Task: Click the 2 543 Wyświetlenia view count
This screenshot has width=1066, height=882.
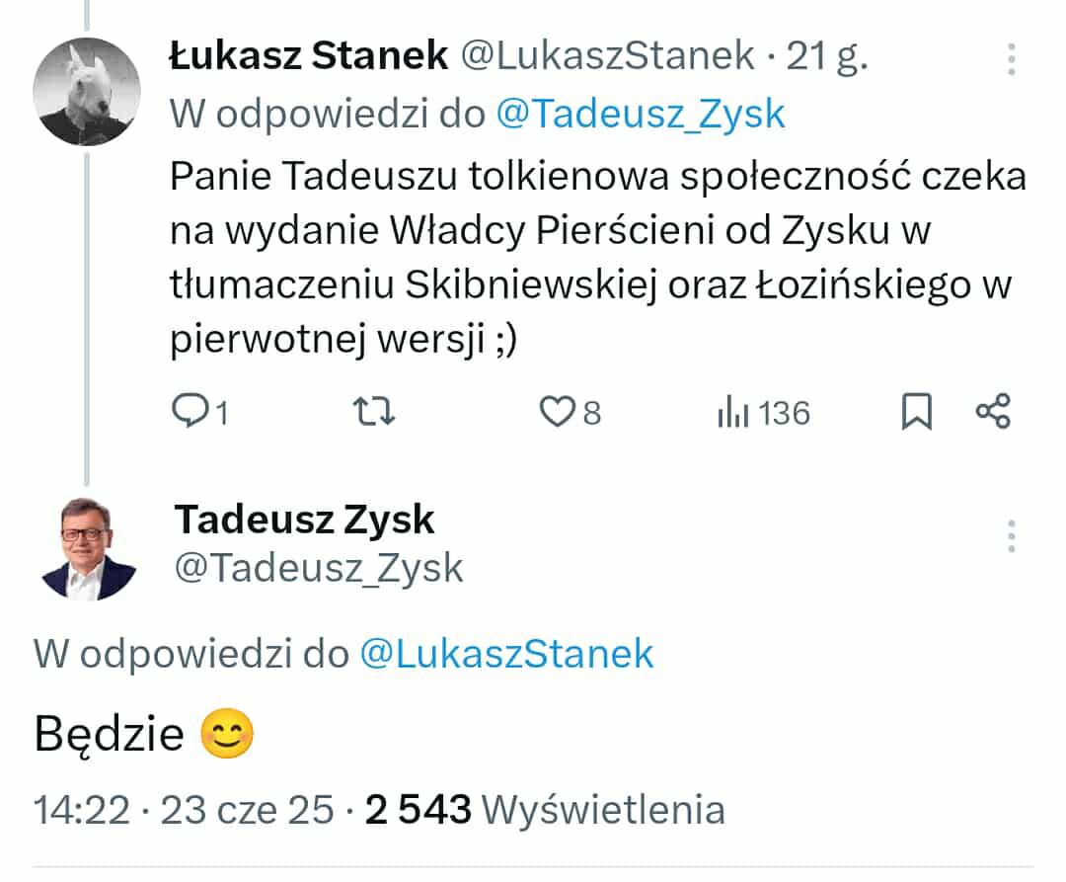Action: tap(545, 810)
